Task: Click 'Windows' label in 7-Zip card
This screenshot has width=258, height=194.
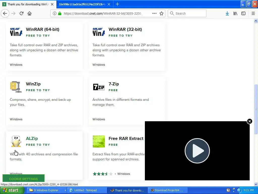Action: click(x=99, y=119)
